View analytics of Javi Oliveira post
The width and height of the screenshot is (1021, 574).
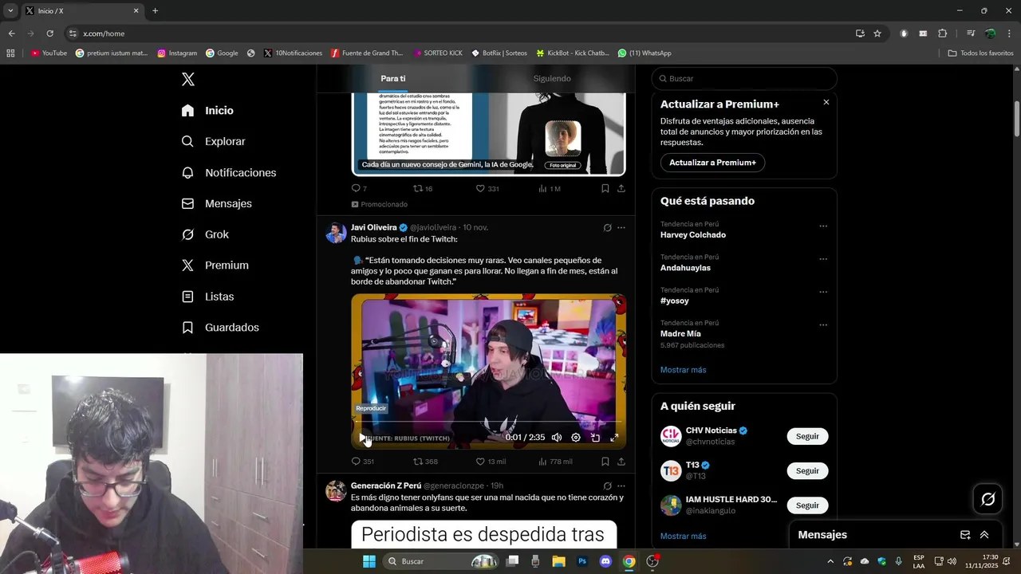click(x=555, y=462)
